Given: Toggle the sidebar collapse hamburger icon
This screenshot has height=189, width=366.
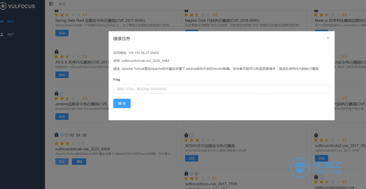Looking at the screenshot, I should tap(51, 4).
